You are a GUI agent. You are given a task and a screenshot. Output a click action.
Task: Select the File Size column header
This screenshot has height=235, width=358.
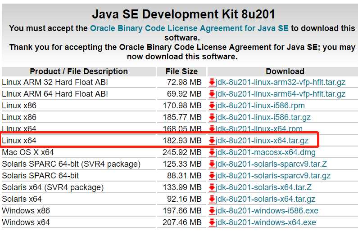pyautogui.click(x=182, y=71)
